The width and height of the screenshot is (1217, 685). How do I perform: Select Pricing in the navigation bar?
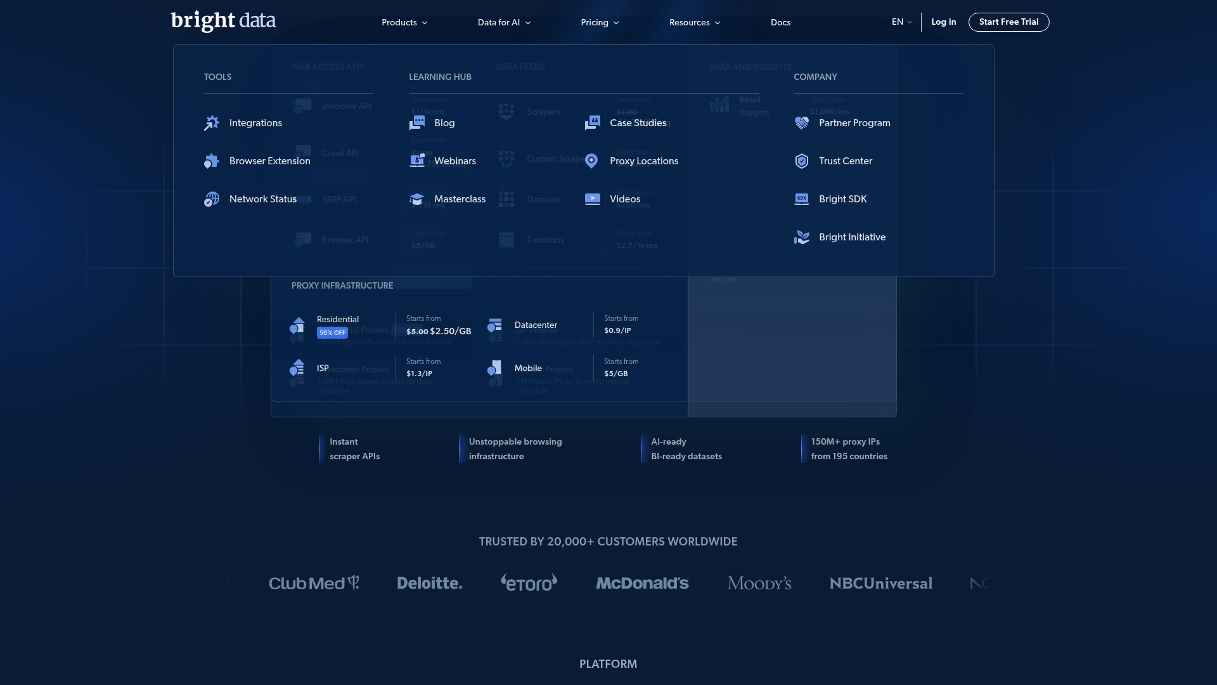click(599, 22)
